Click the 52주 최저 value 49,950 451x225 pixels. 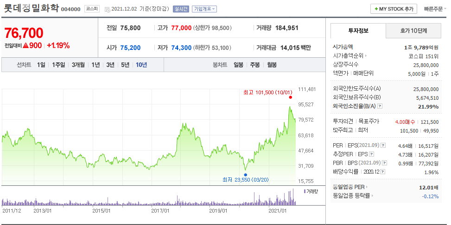tap(431, 131)
